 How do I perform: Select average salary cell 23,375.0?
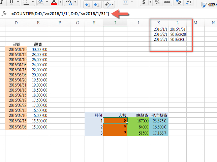pyautogui.click(x=159, y=121)
